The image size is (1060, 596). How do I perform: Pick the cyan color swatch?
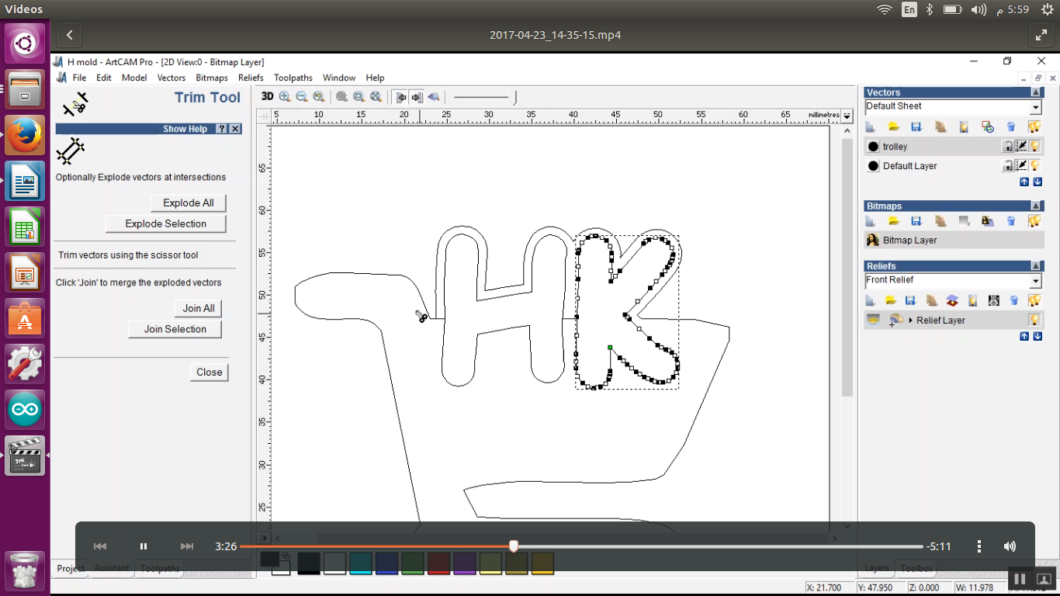click(361, 563)
